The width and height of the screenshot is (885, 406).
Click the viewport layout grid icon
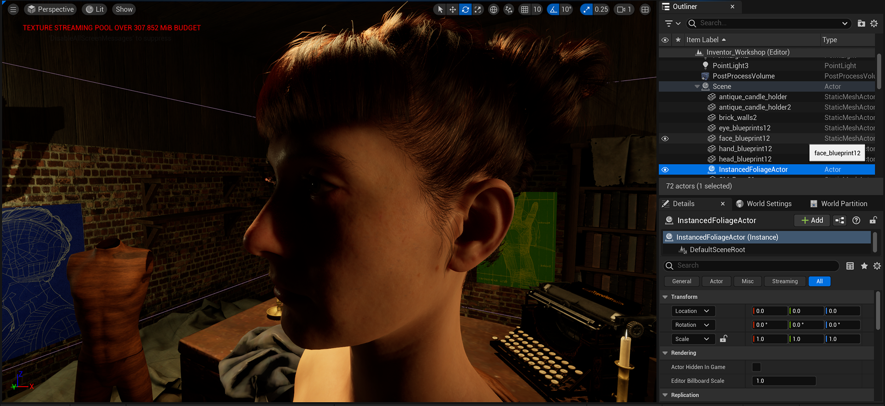coord(645,9)
